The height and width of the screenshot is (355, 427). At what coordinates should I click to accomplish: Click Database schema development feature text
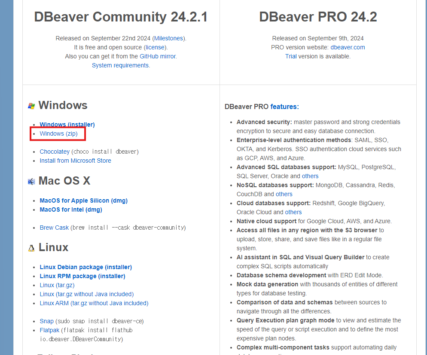click(x=281, y=275)
